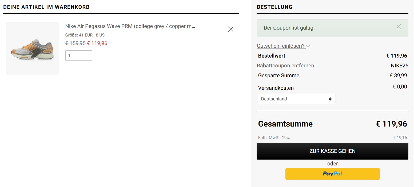Click the Gesamtsumme total amount
The height and width of the screenshot is (187, 414).
pyautogui.click(x=391, y=124)
